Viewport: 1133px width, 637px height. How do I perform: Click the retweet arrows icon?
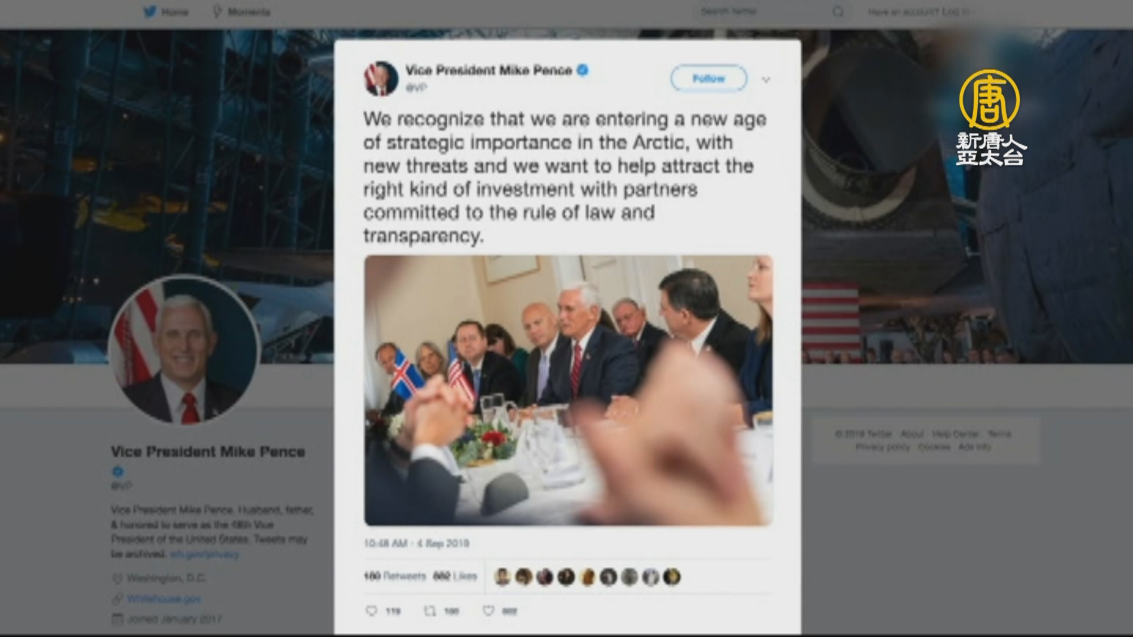click(x=430, y=611)
